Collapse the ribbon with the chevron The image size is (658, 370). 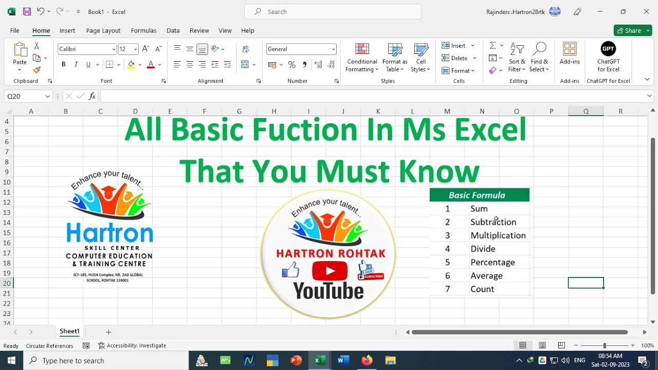coord(647,80)
